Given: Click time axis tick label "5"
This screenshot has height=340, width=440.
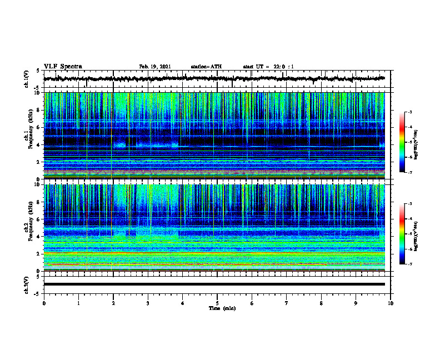Looking at the screenshot, I should tap(217, 303).
